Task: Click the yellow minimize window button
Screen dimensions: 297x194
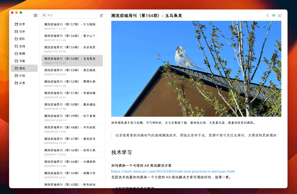Action: (x=16, y=12)
